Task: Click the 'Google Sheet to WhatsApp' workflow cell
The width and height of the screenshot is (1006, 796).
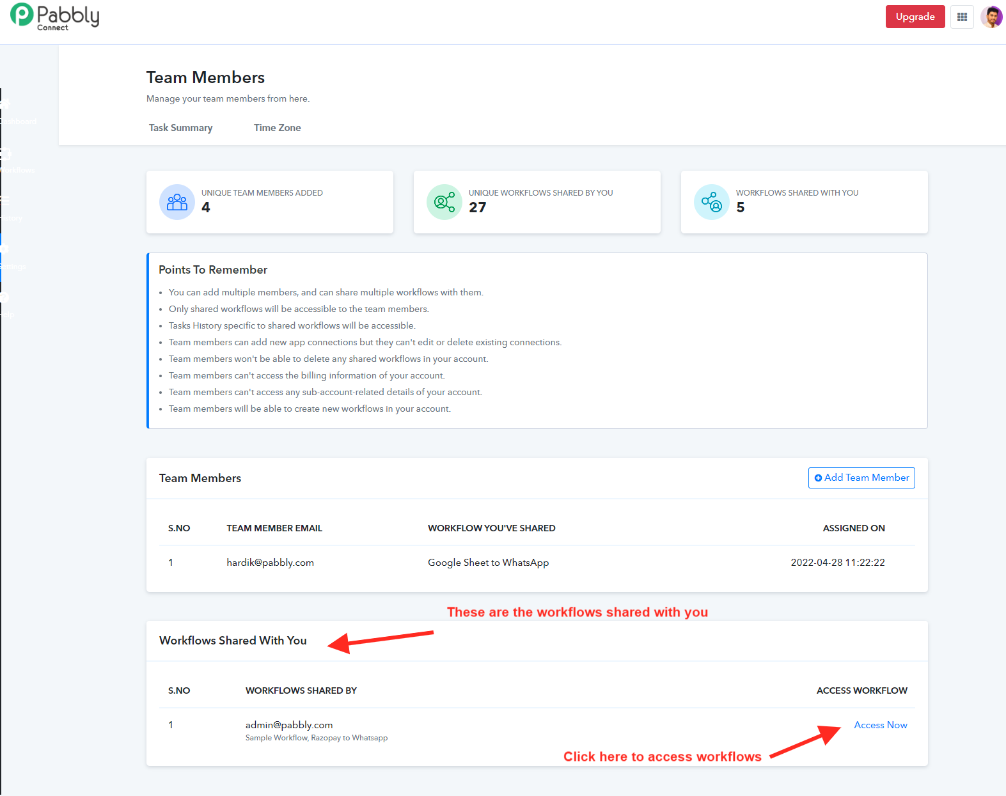Action: click(x=489, y=563)
